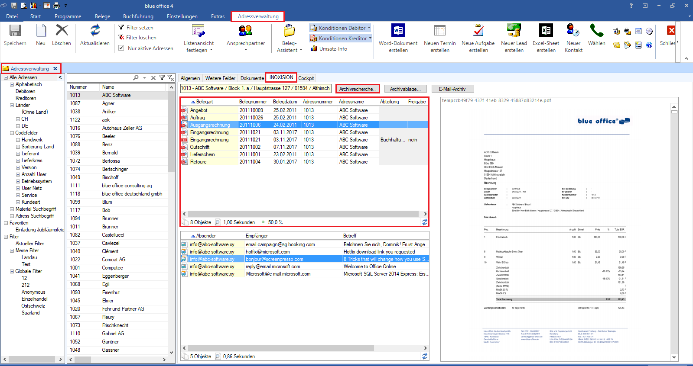Select the Autohaus Zeller AG address row
Viewport: 693px width, 366px height.
click(117, 128)
